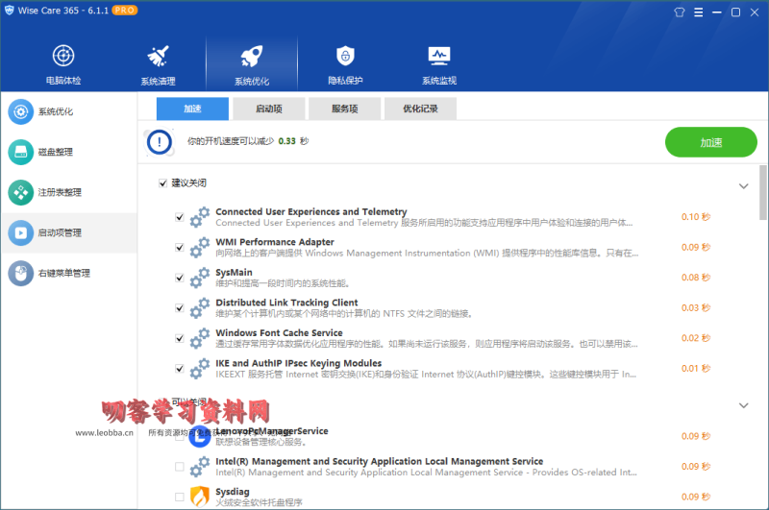
Task: Click gear icon of Distributed Link Tracking Client
Action: 200,308
